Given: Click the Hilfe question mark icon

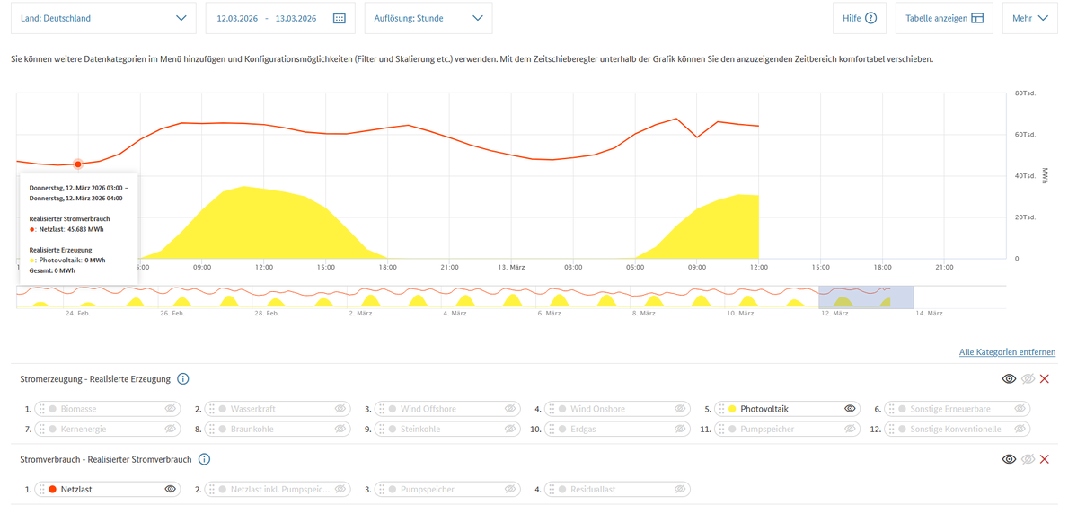Looking at the screenshot, I should click(871, 19).
